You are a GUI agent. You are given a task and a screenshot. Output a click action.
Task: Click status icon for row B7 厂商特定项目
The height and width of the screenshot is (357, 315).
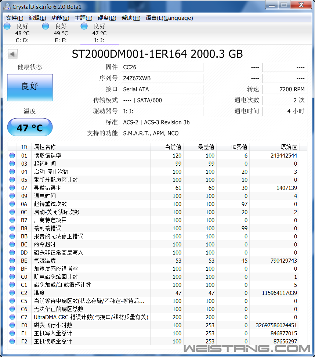tap(12, 220)
